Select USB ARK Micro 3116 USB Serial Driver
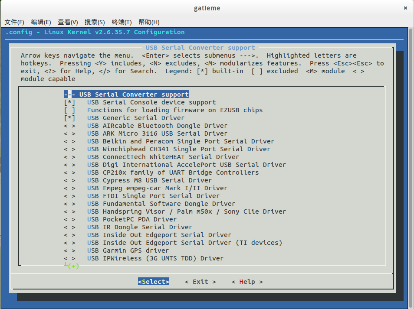The height and width of the screenshot is (309, 414). tap(157, 133)
